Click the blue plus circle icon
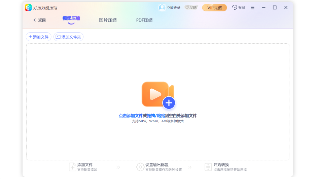Image resolution: width=319 pixels, height=179 pixels. pos(169,103)
